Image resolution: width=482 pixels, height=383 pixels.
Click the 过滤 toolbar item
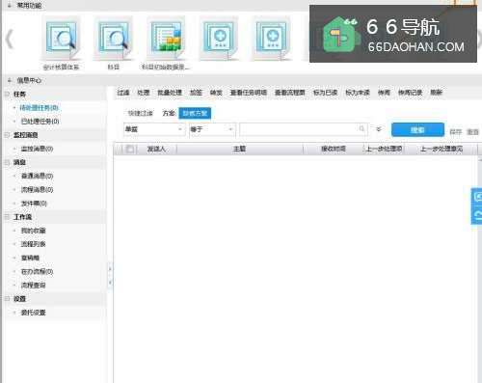click(x=123, y=93)
